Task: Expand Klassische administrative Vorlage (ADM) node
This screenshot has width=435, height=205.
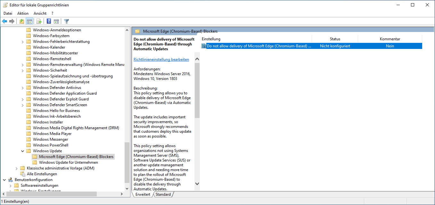Action: point(17,168)
